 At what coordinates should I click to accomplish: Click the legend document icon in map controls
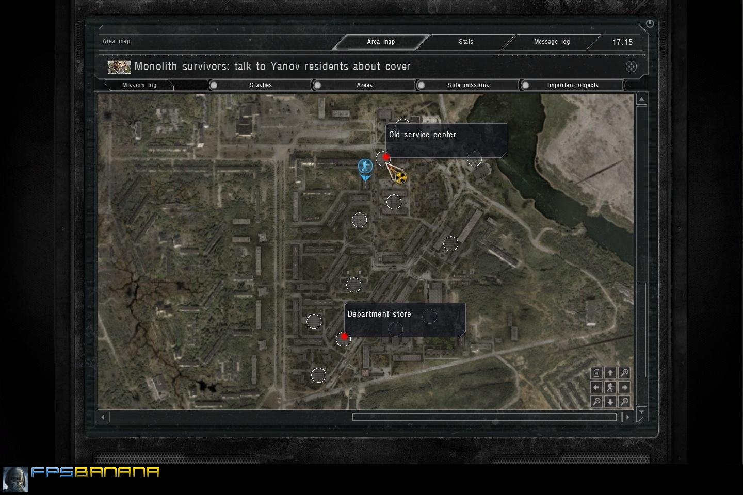[x=596, y=373]
